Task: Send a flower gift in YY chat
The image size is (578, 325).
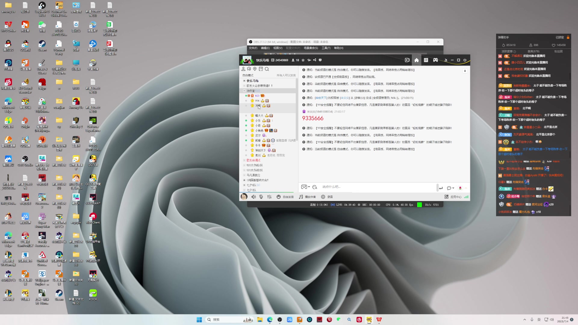Action: point(460,188)
